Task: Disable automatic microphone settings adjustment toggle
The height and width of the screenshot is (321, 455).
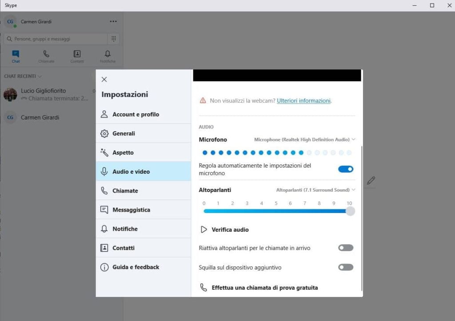Action: coord(346,169)
